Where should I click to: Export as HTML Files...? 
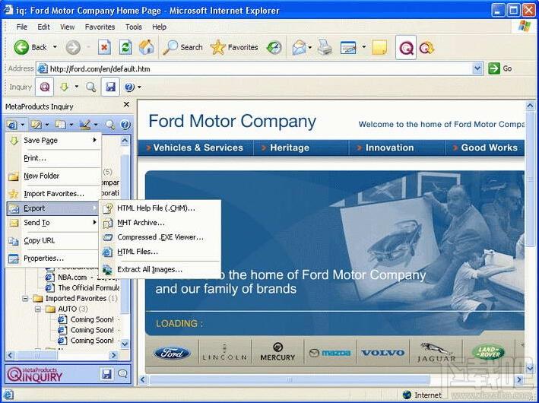160,252
